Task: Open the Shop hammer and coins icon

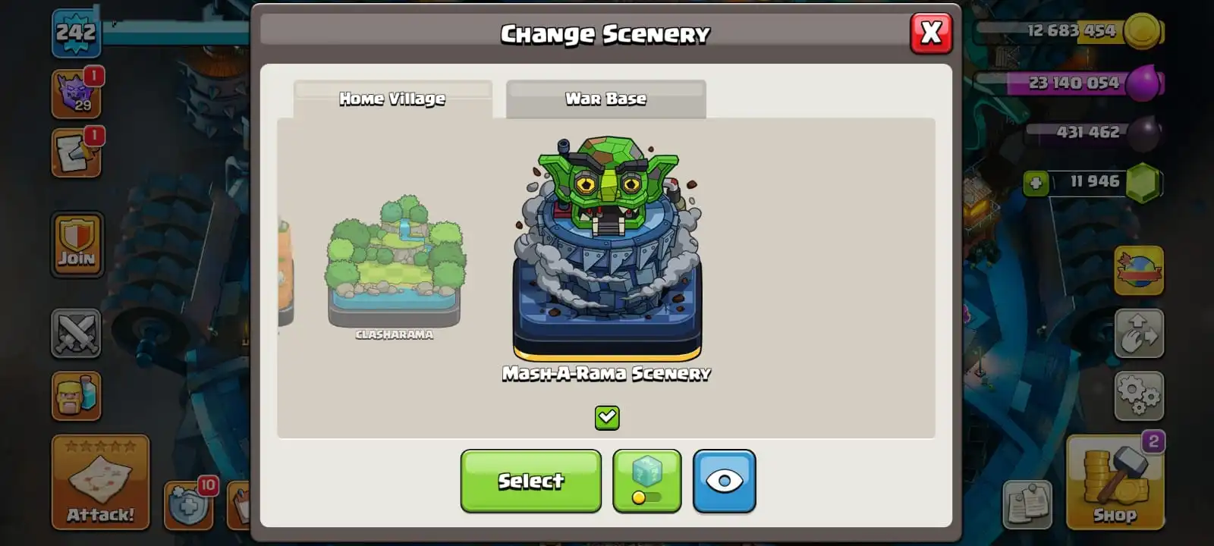Action: pyautogui.click(x=1115, y=482)
